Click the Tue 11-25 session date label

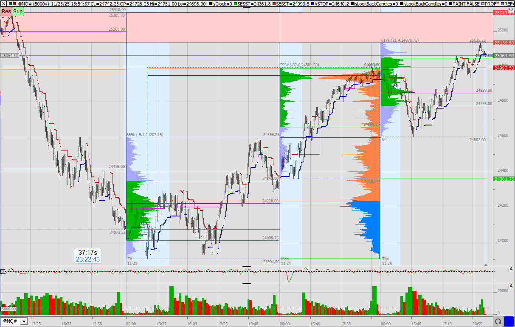pos(386,261)
